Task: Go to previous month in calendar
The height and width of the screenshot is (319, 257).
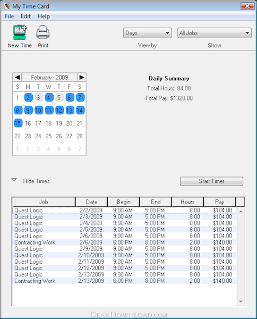Action: pyautogui.click(x=18, y=77)
